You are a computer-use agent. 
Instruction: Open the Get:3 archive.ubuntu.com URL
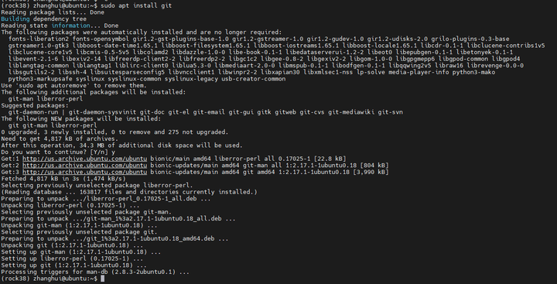pyautogui.click(x=84, y=172)
